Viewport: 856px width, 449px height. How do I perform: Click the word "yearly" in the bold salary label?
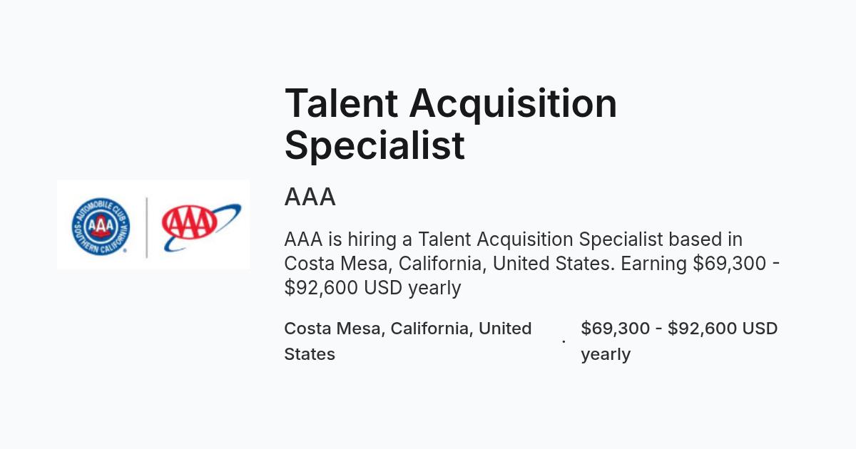(606, 355)
